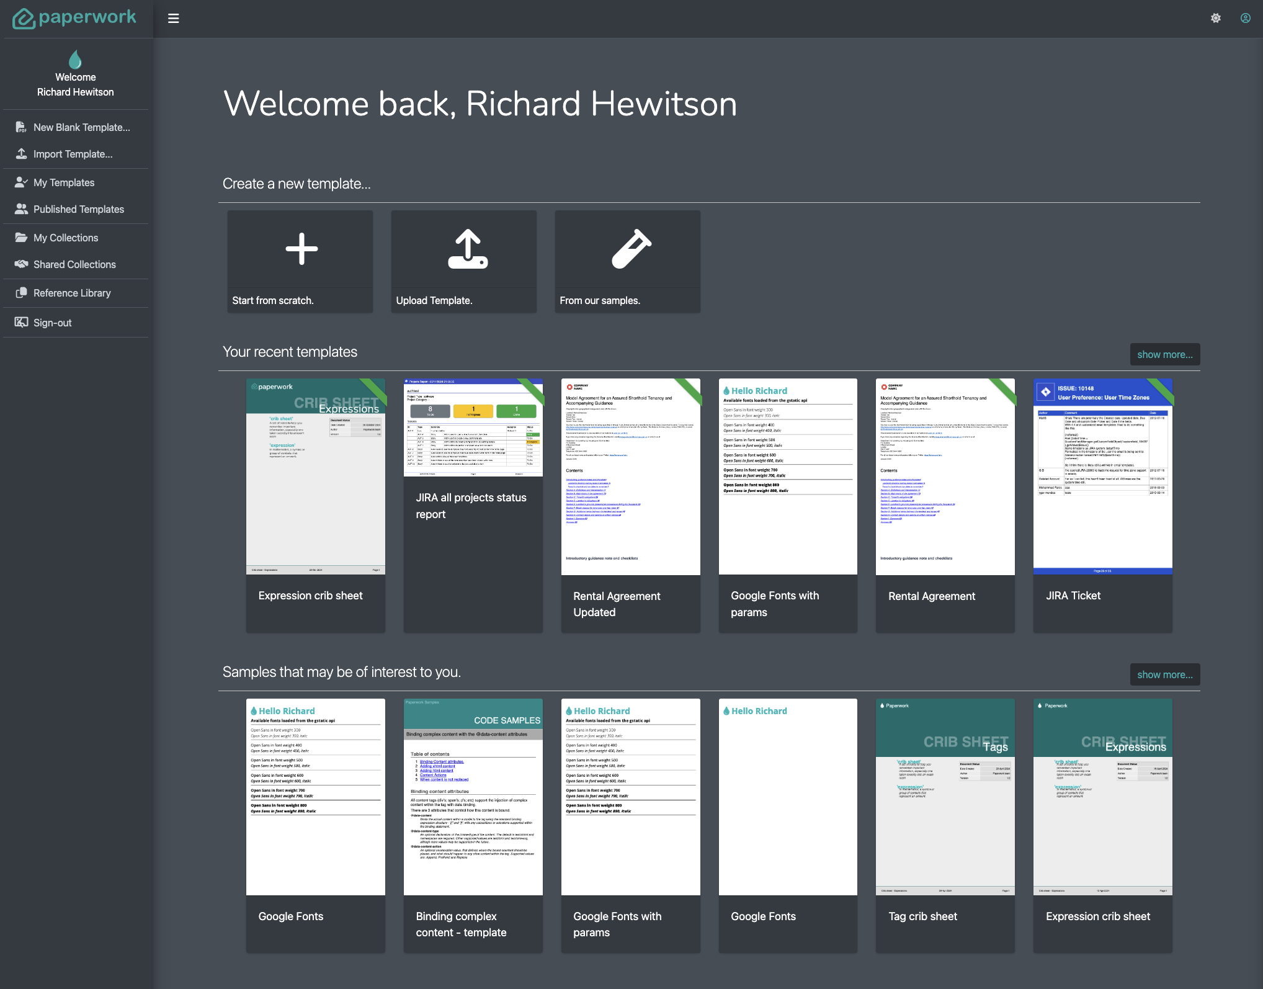Show more samples of interest
The height and width of the screenshot is (989, 1263).
pos(1164,674)
